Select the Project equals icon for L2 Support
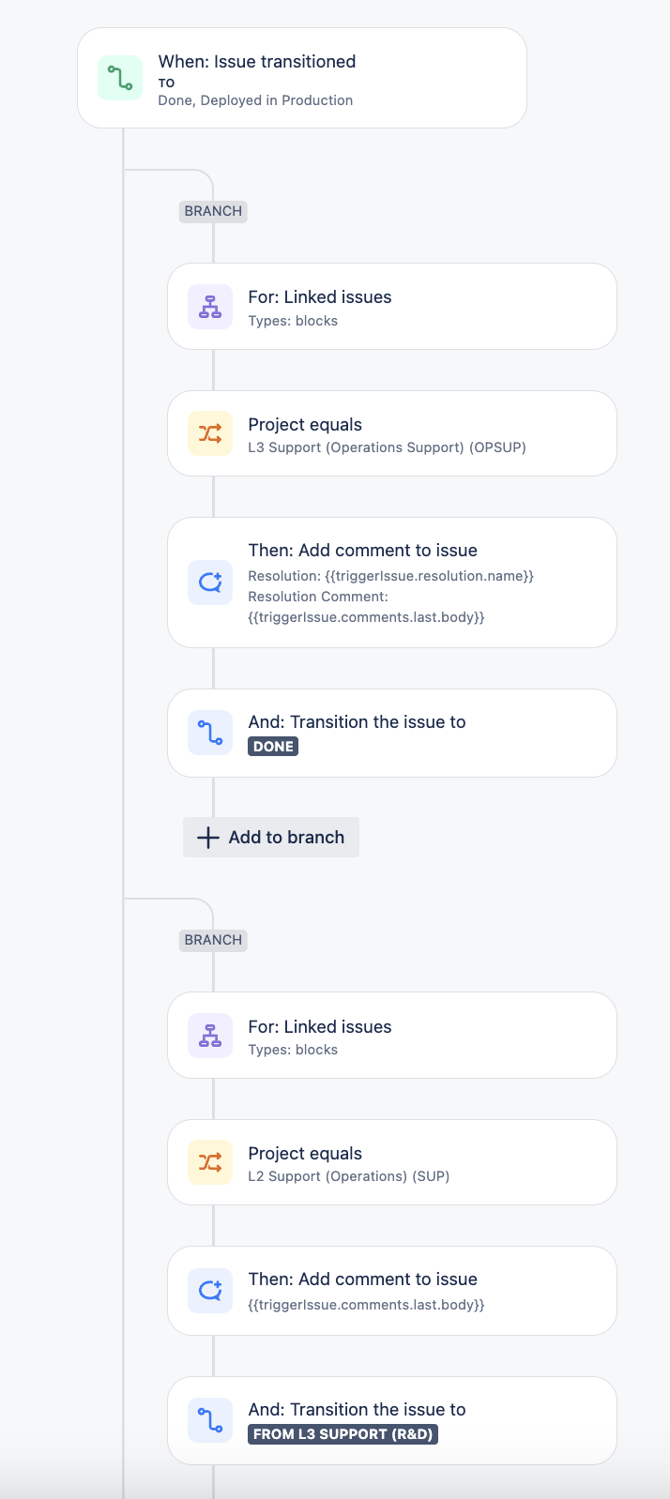Viewport: 670px width, 1499px height. click(209, 1161)
